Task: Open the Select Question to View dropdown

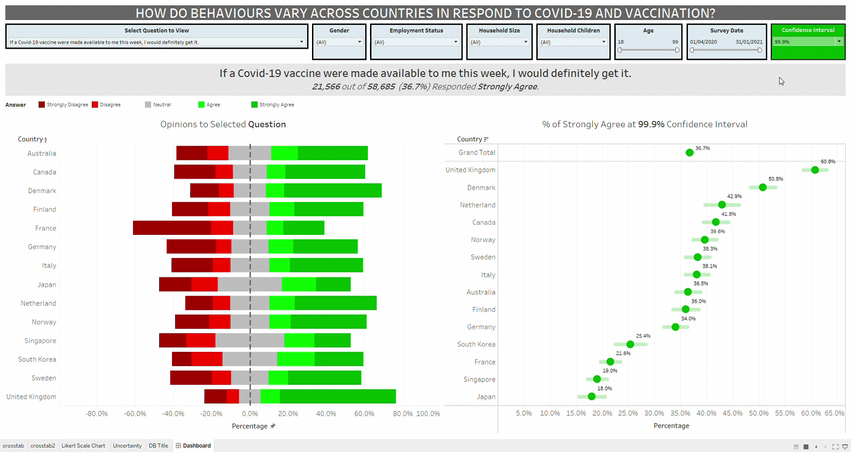Action: (x=301, y=42)
